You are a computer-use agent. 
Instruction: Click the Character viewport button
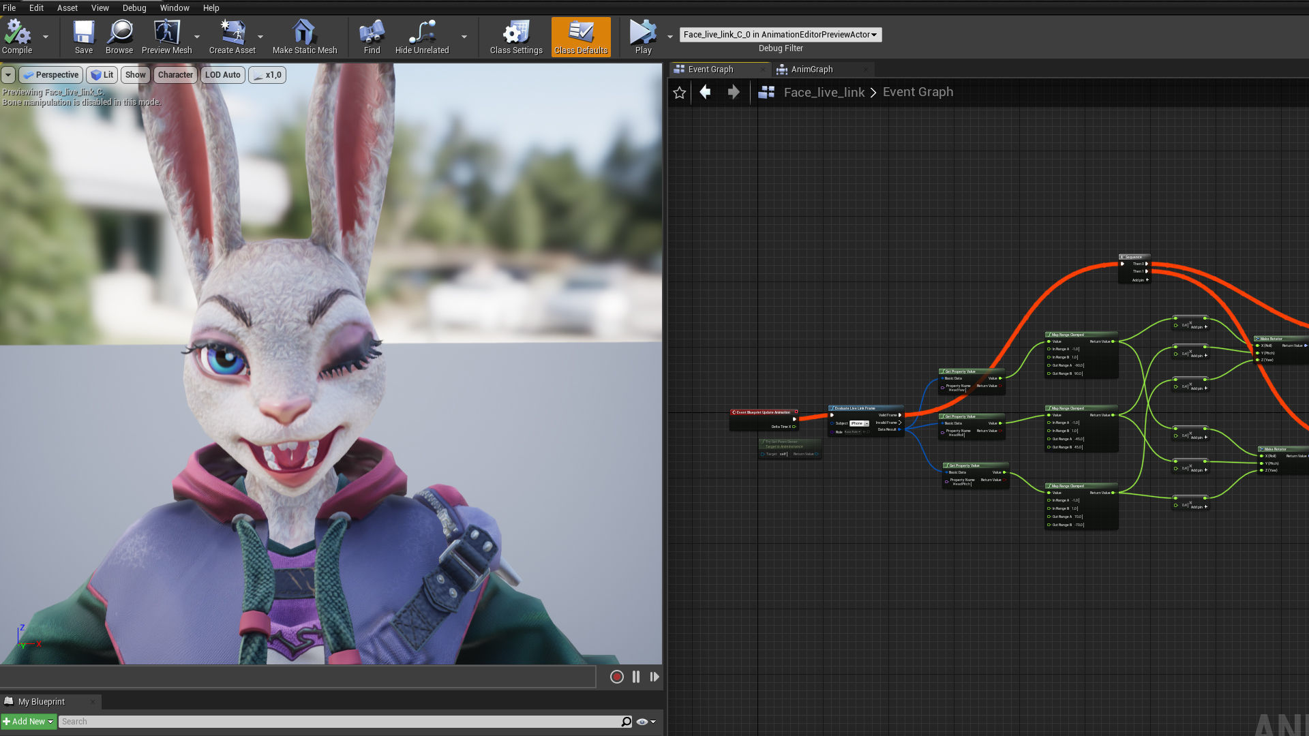[175, 75]
